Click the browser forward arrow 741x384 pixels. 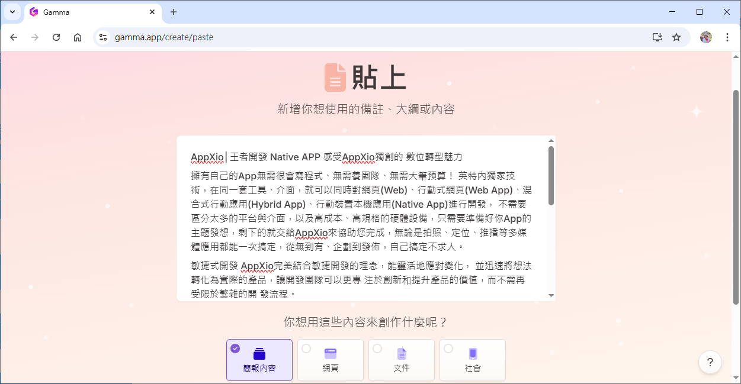[x=35, y=37]
